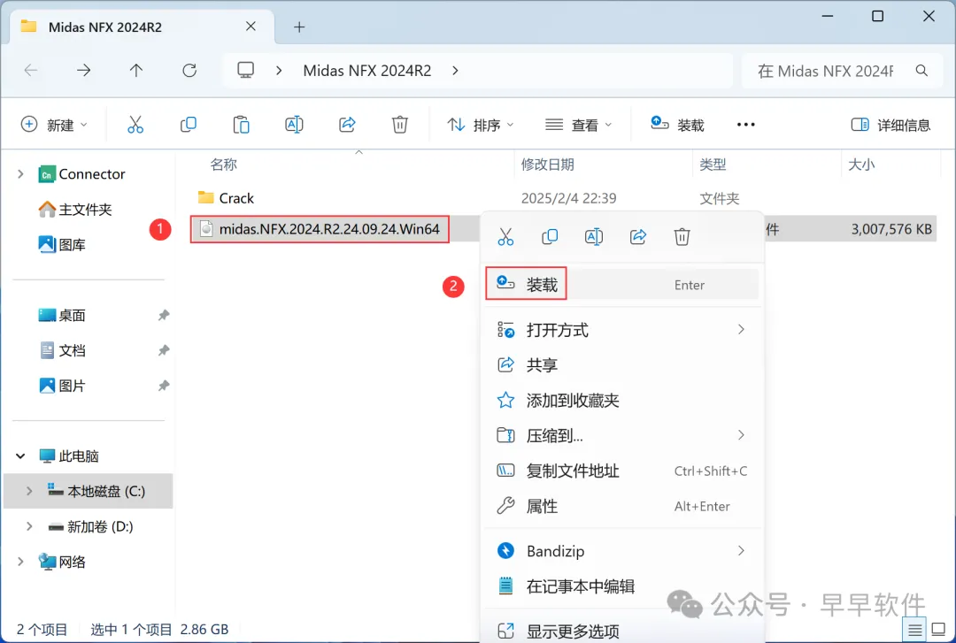956x643 pixels.
Task: Expand the Connector tree node
Action: pyautogui.click(x=20, y=174)
